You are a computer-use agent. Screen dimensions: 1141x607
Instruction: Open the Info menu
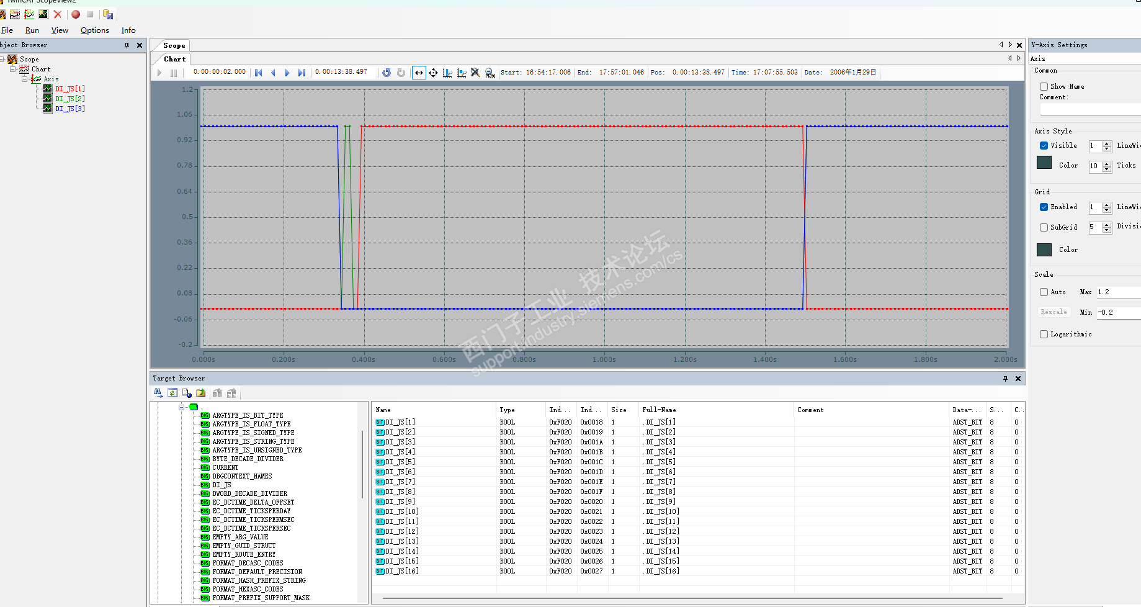click(128, 30)
